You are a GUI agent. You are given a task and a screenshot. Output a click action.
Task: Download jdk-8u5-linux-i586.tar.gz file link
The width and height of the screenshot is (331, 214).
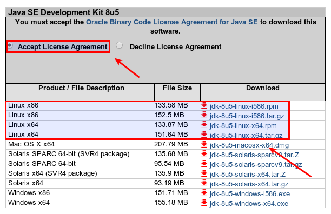coord(247,116)
